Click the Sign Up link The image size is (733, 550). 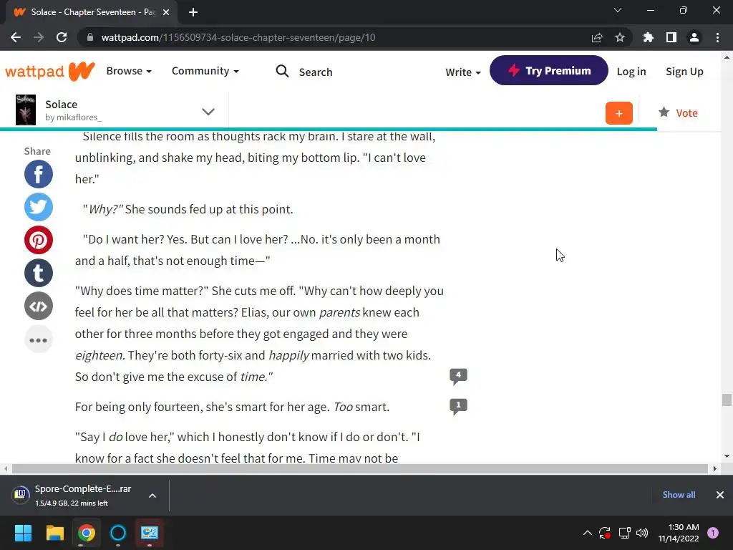[x=684, y=72]
